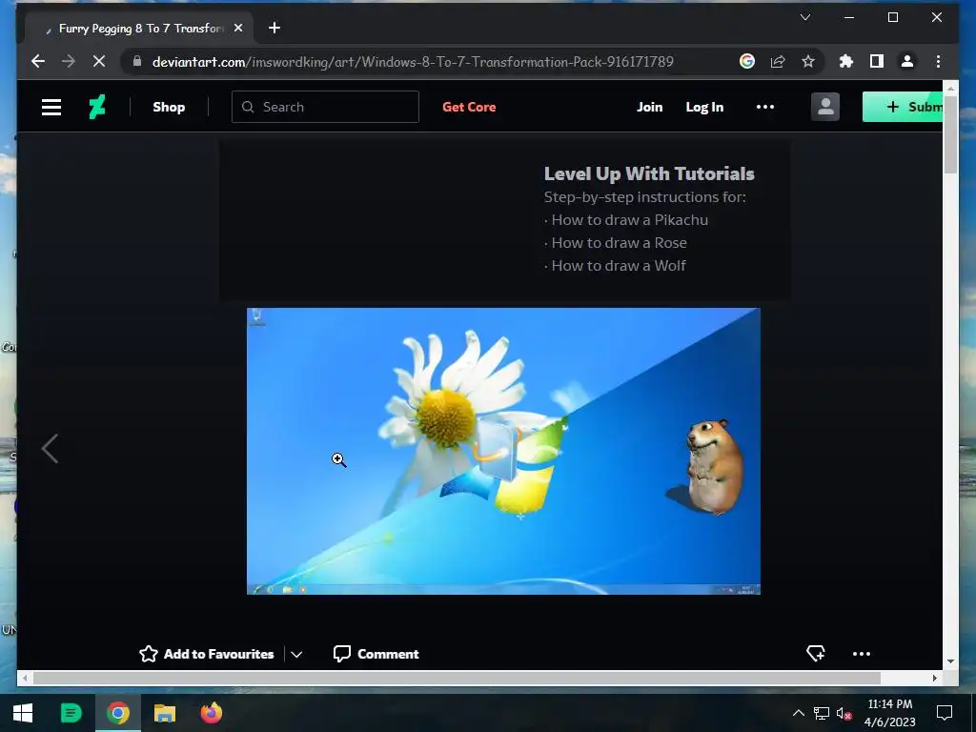Open the notification center icon
Screen dimensions: 976x732
point(945,713)
